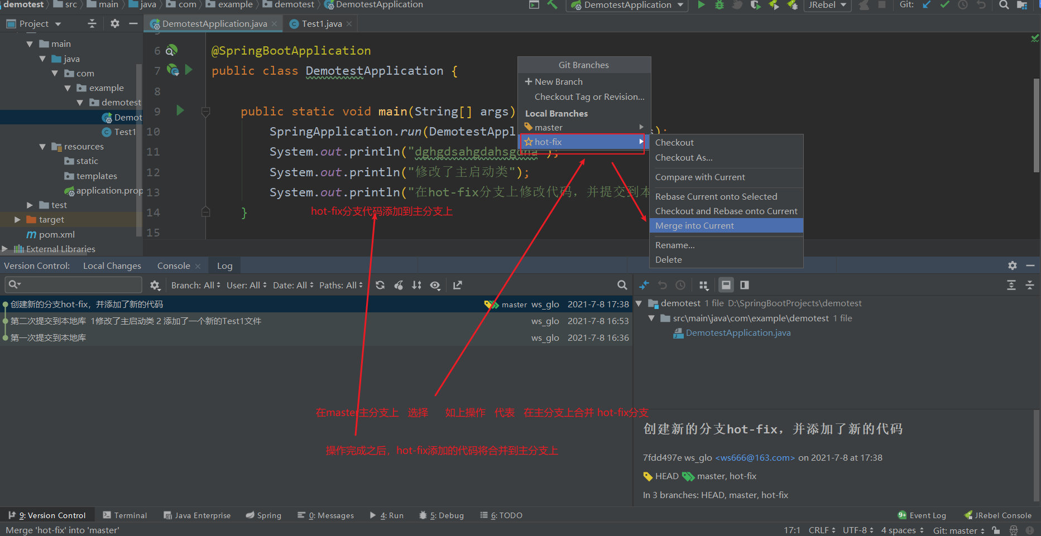This screenshot has width=1041, height=536.
Task: Collapse the resources folder
Action: point(42,147)
